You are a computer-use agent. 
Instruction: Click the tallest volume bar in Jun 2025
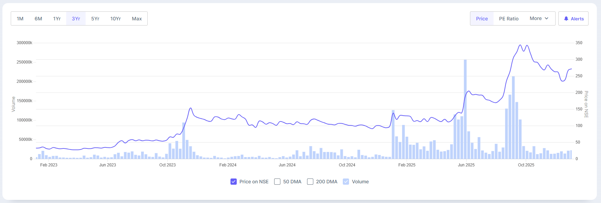pos(465,110)
